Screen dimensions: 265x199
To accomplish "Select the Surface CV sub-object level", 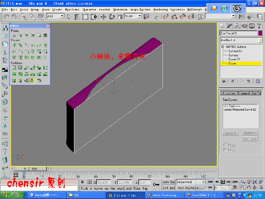I will (235, 51).
